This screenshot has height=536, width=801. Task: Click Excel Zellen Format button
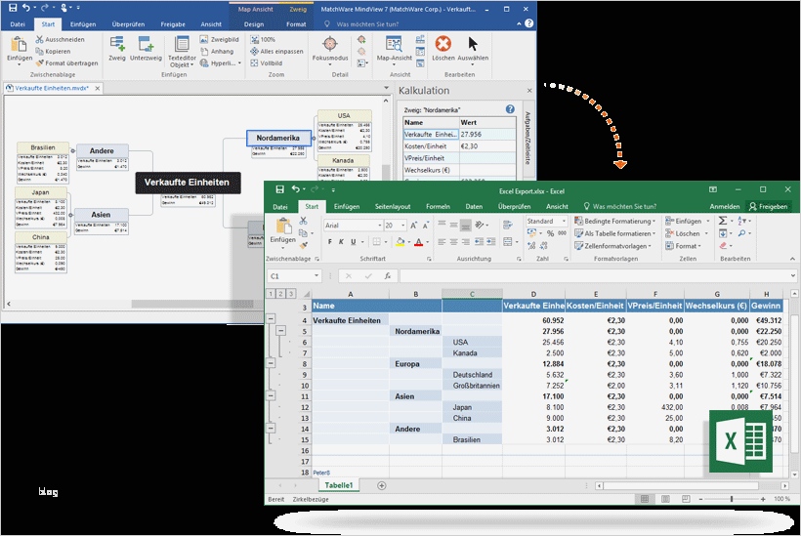click(684, 246)
